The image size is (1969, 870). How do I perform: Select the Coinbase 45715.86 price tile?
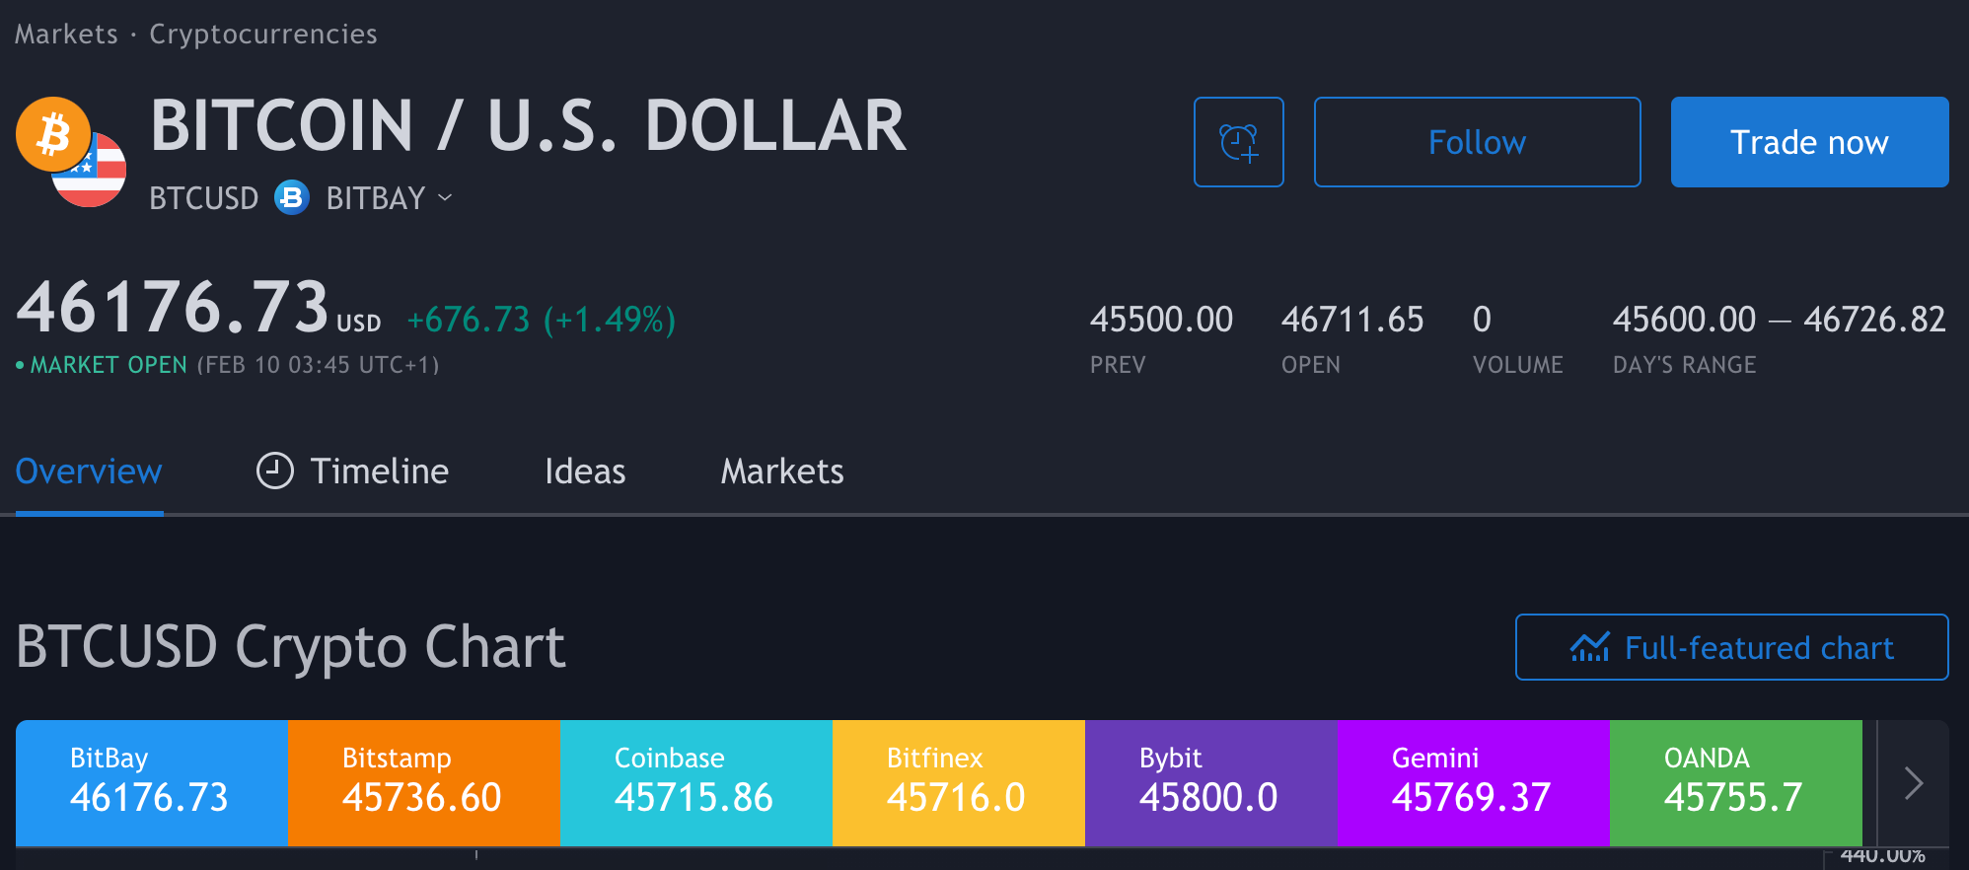tap(696, 783)
